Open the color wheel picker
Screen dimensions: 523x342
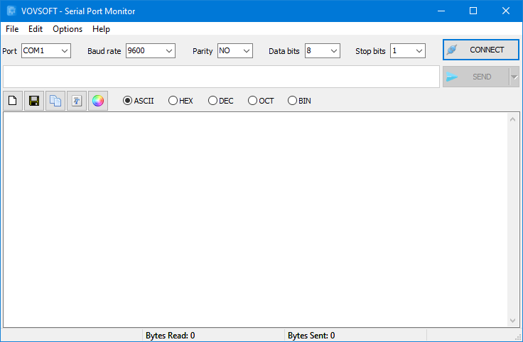(x=98, y=101)
